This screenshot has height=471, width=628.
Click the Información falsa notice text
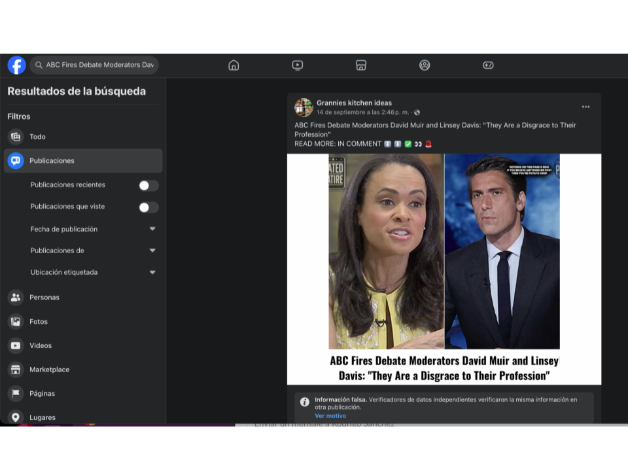click(445, 404)
